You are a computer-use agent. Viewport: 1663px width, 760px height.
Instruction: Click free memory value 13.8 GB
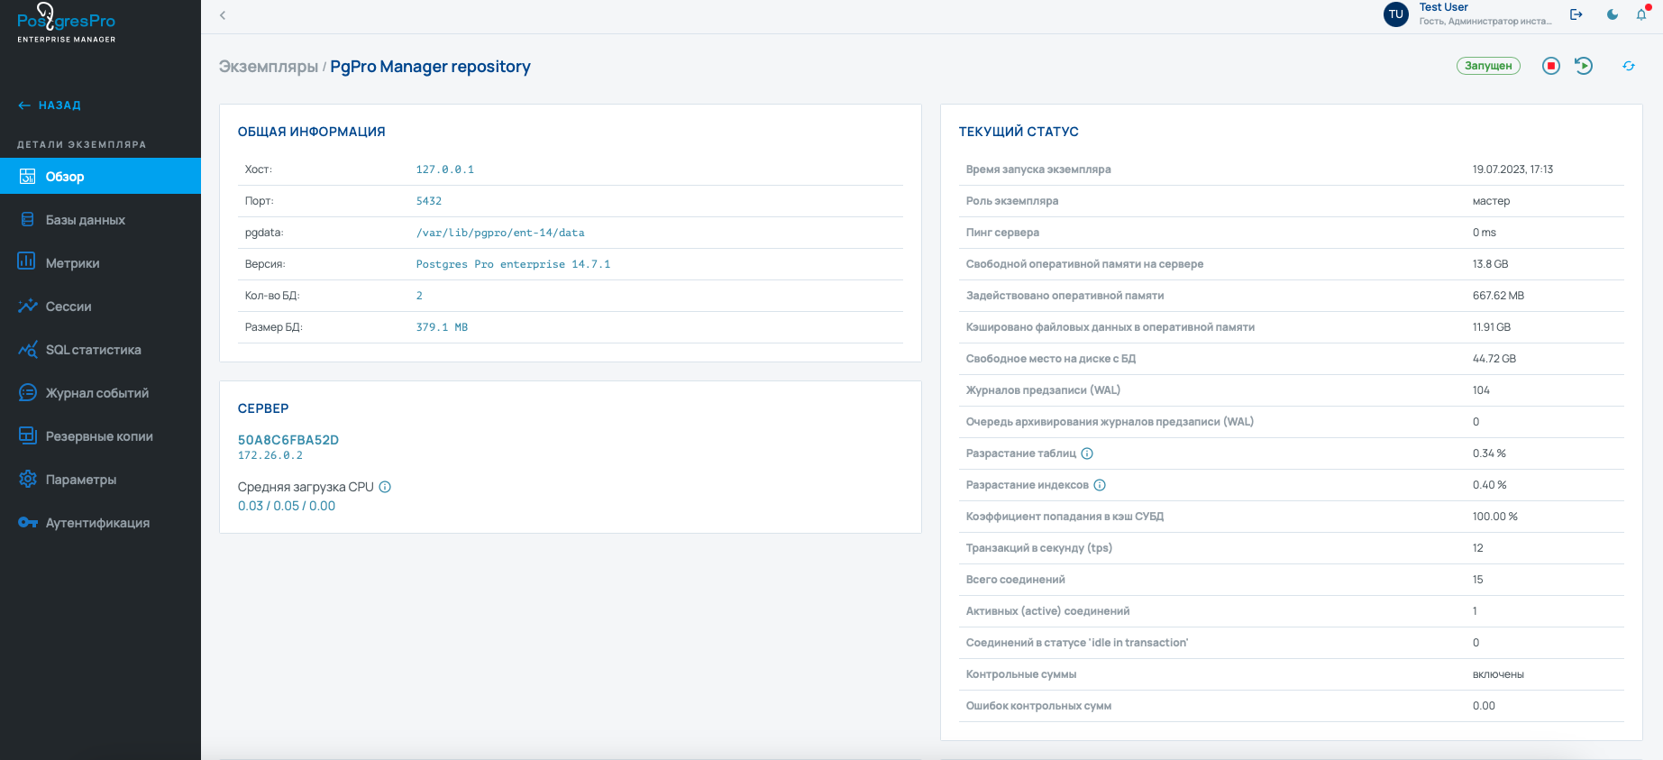(1490, 264)
